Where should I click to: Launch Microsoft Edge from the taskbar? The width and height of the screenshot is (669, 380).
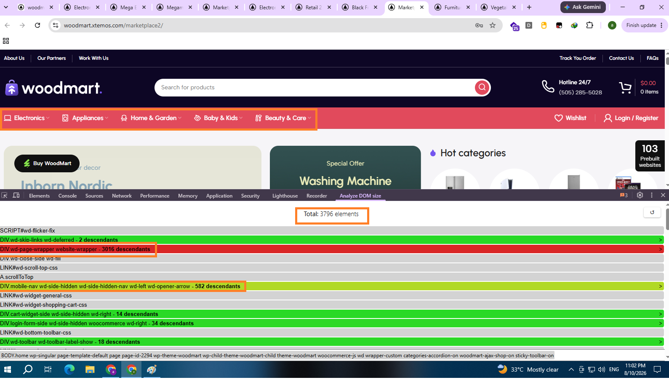click(69, 369)
